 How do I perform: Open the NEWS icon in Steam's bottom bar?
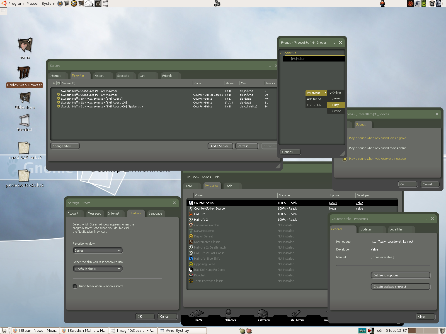(198, 314)
